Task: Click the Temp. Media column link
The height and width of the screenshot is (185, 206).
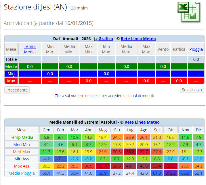Action: tap(30, 49)
